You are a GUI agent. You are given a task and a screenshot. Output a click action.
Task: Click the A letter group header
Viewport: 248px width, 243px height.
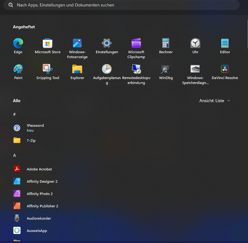click(14, 156)
